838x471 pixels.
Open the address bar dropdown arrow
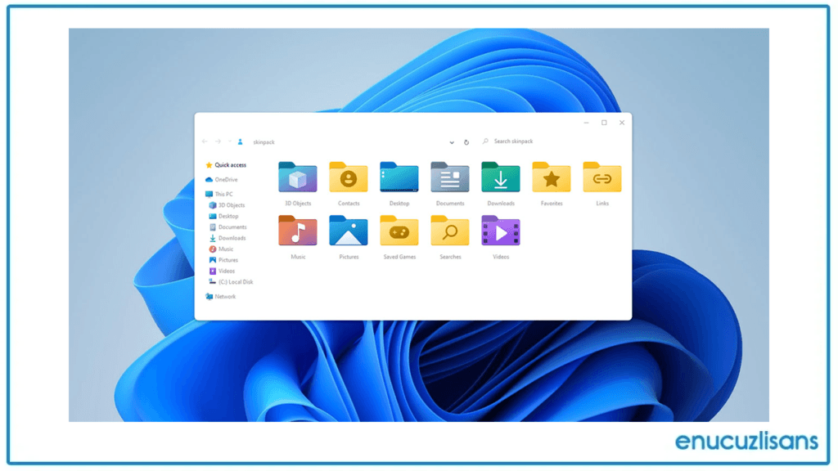tap(451, 141)
